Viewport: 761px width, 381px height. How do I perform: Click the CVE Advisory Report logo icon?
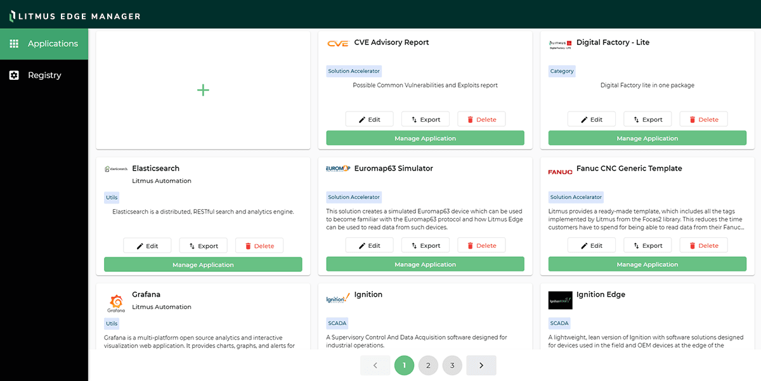(x=338, y=42)
